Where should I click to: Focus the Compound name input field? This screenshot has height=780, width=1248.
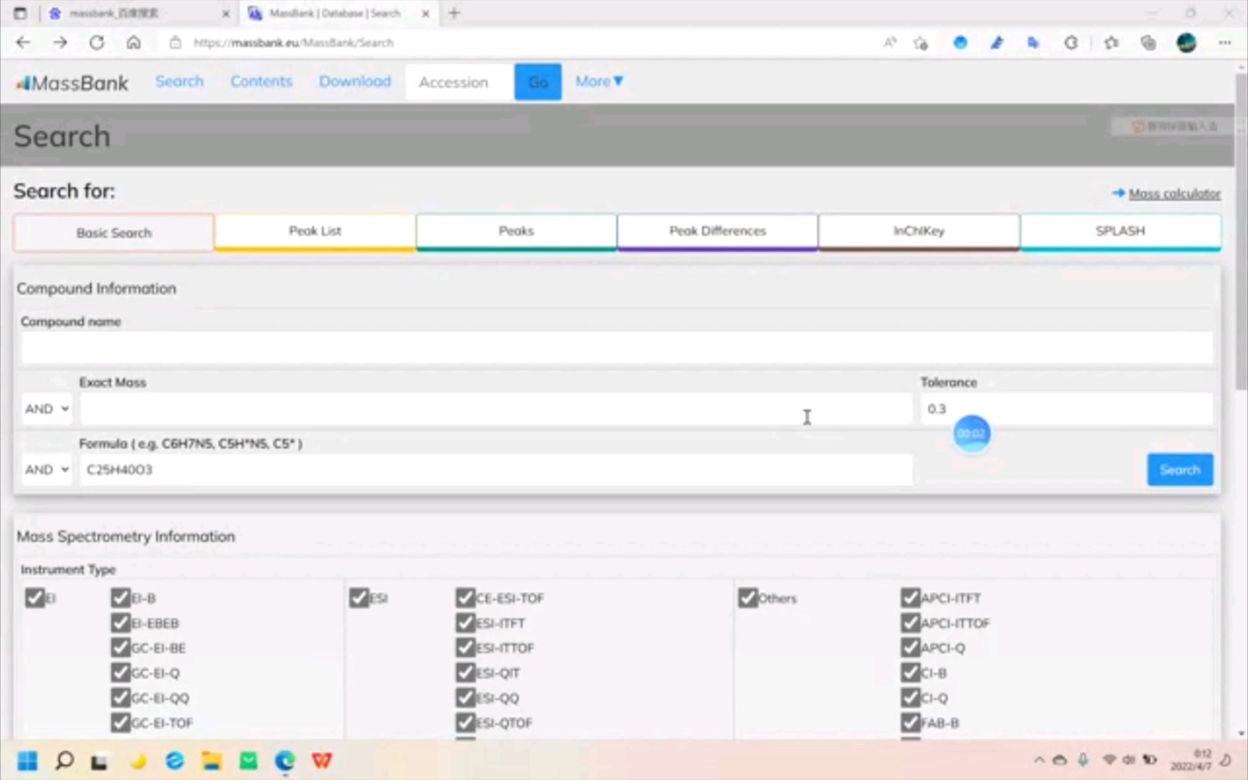tap(617, 347)
